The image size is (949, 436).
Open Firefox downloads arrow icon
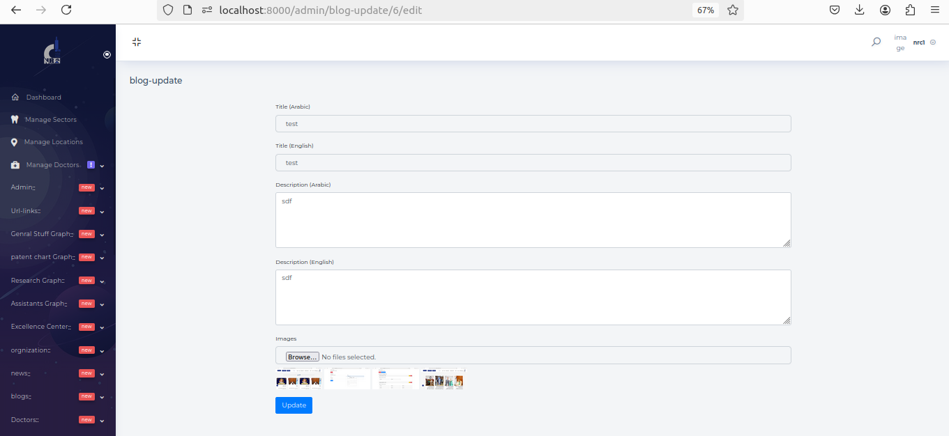[x=859, y=10]
